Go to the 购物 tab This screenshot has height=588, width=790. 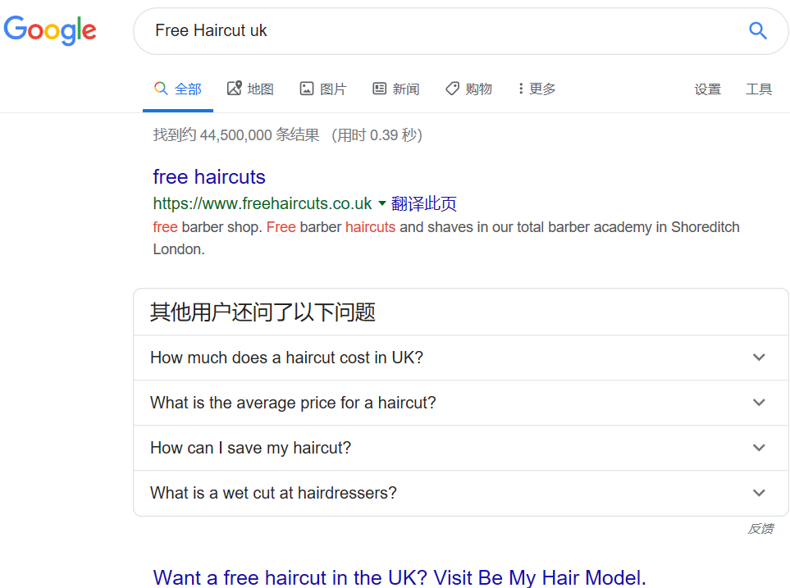(x=468, y=89)
